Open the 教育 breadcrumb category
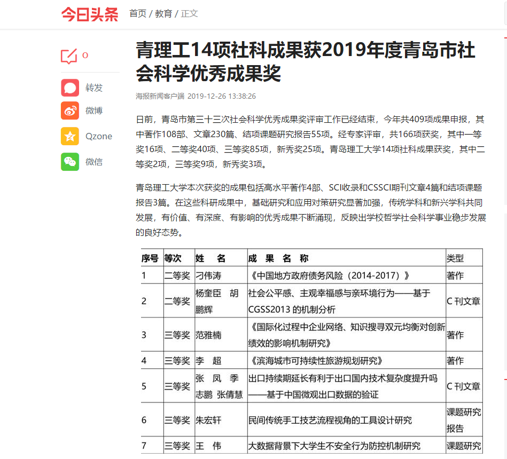Image resolution: width=507 pixels, height=459 pixels. pos(163,14)
